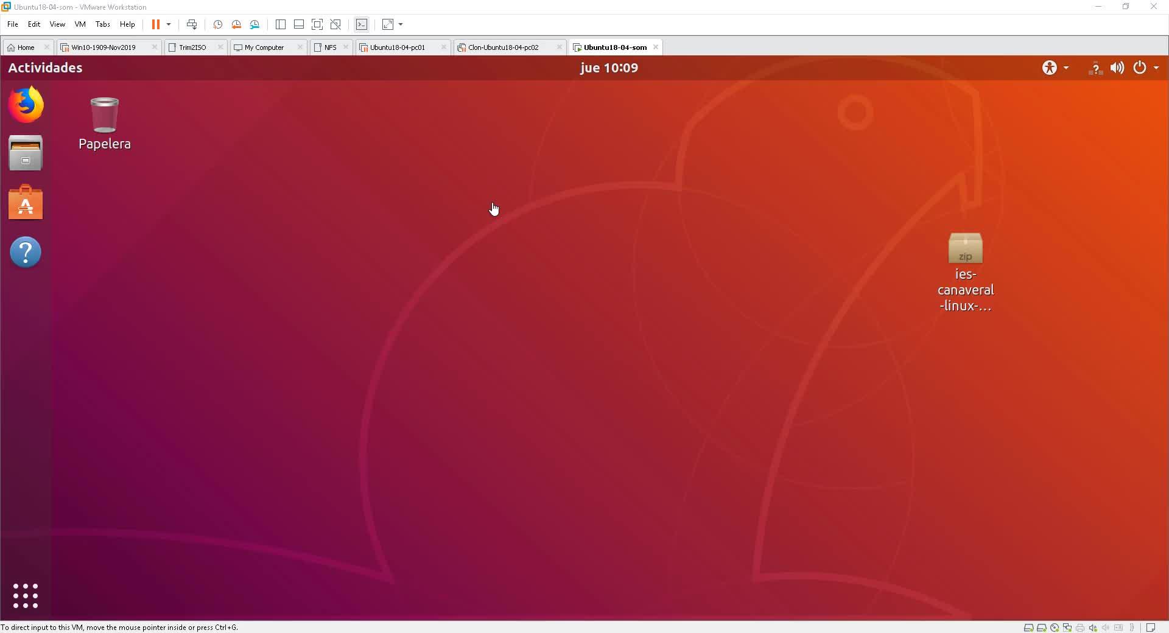This screenshot has width=1169, height=633.
Task: Open the message log icon
Action: click(x=1151, y=628)
